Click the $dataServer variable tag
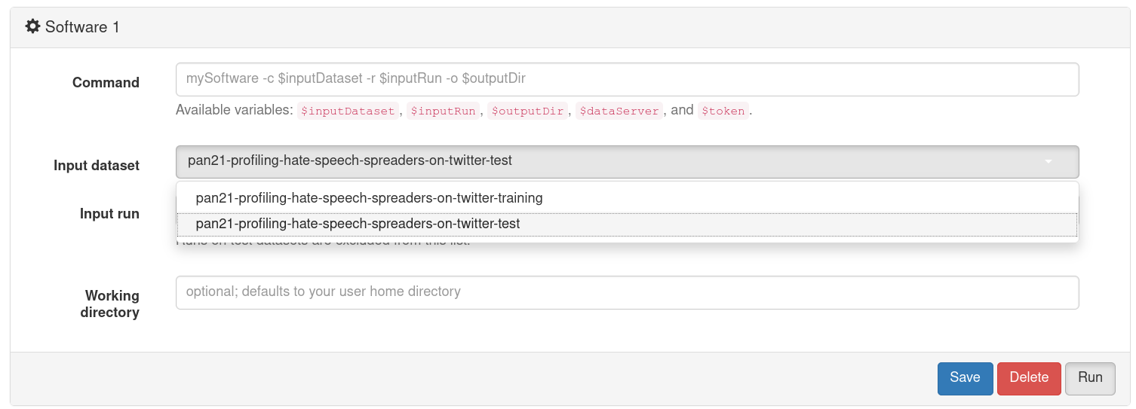 tap(619, 111)
